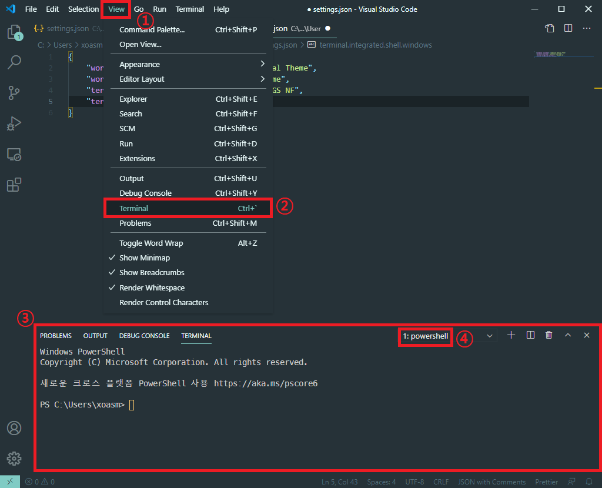Click Spaces: 4 indentation setting
The height and width of the screenshot is (488, 602).
[x=381, y=482]
